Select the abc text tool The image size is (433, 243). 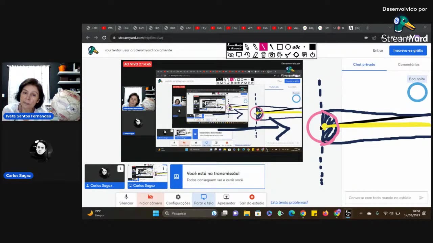296,47
